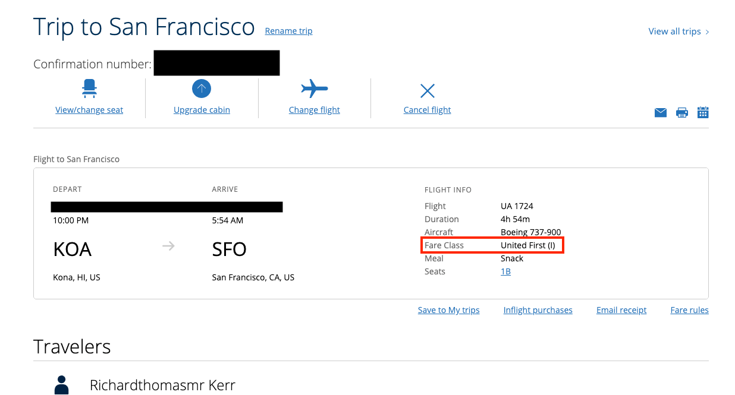735x395 pixels.
Task: Click the airplane change flight icon
Action: (314, 89)
